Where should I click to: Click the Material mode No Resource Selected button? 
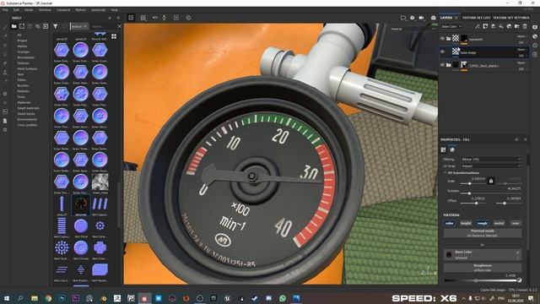click(482, 233)
